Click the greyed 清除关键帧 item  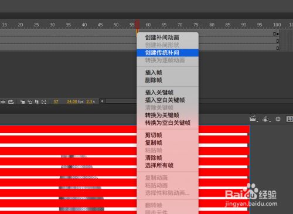click(x=168, y=107)
